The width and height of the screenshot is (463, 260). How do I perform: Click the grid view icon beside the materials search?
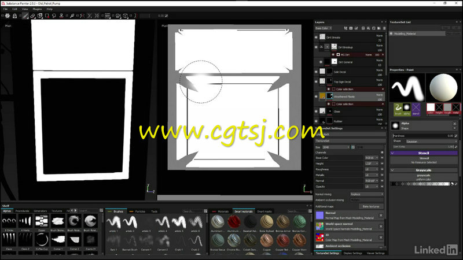[310, 211]
